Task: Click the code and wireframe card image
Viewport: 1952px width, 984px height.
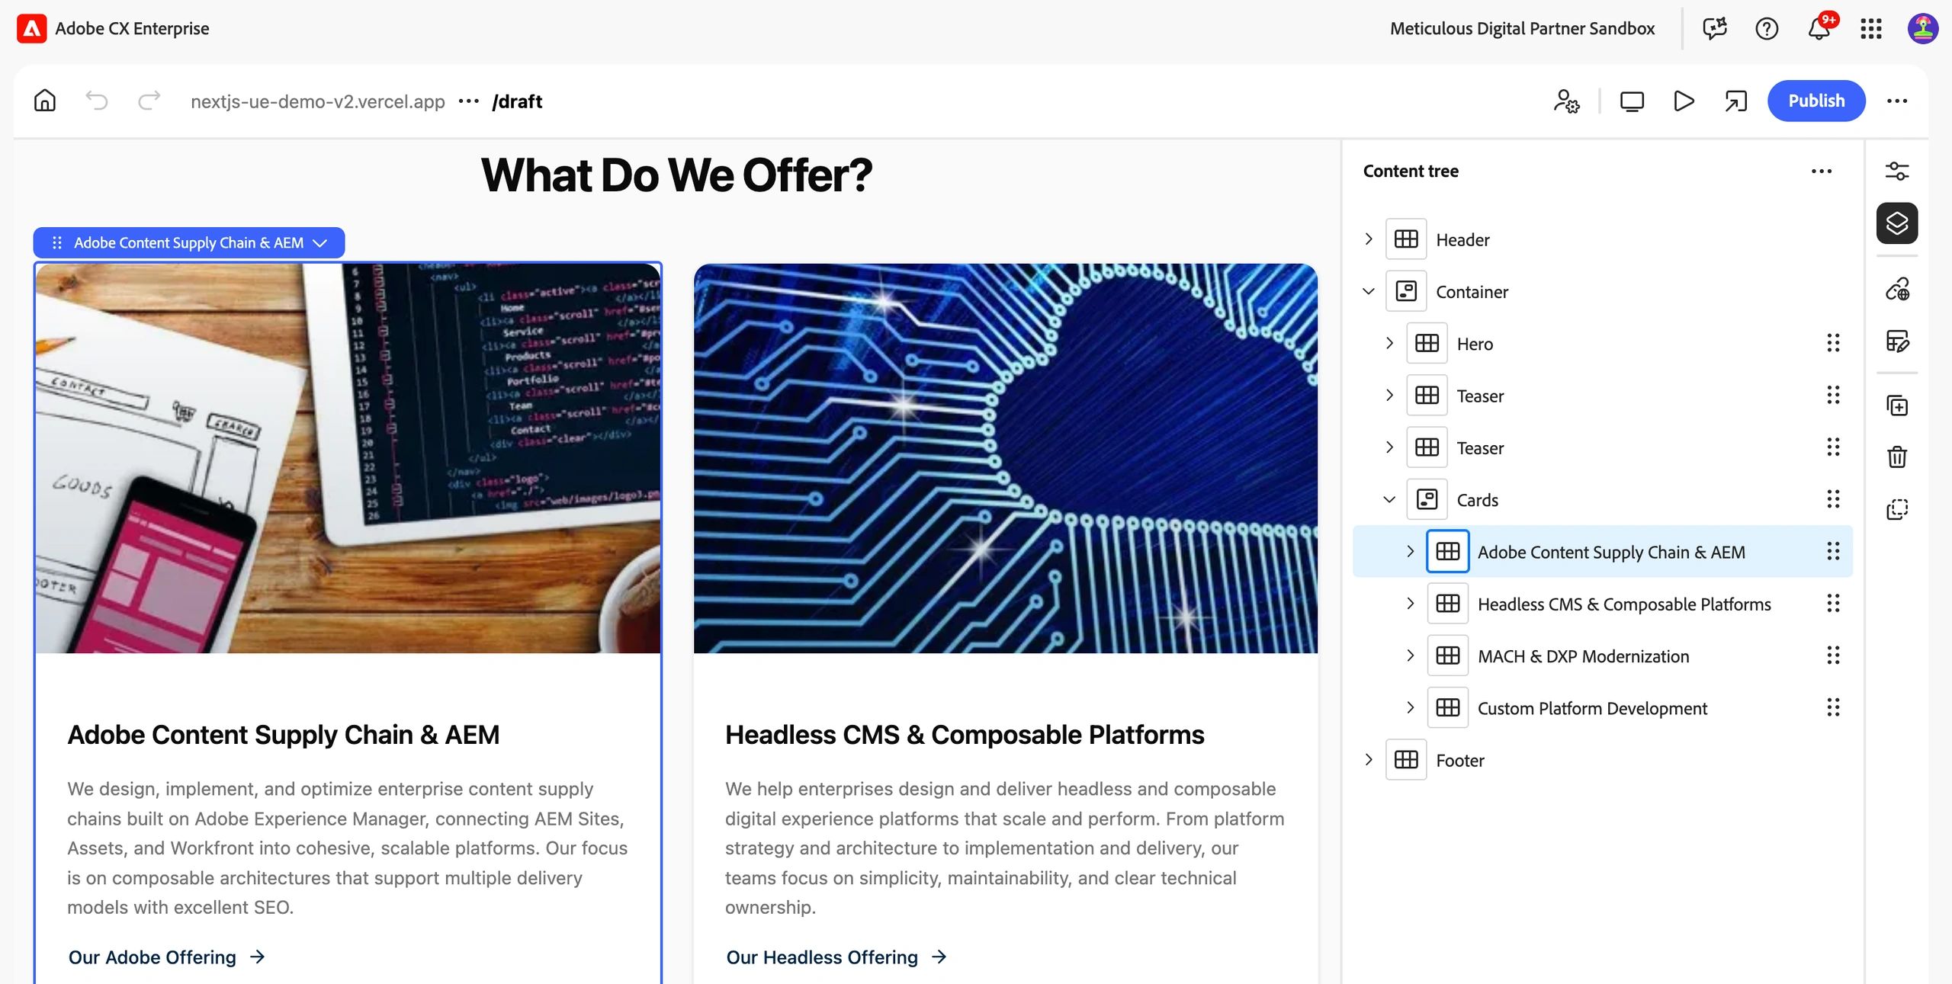Action: point(348,458)
